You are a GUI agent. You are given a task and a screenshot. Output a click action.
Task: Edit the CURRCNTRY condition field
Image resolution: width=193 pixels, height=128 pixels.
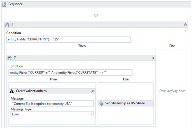[x=68, y=39]
